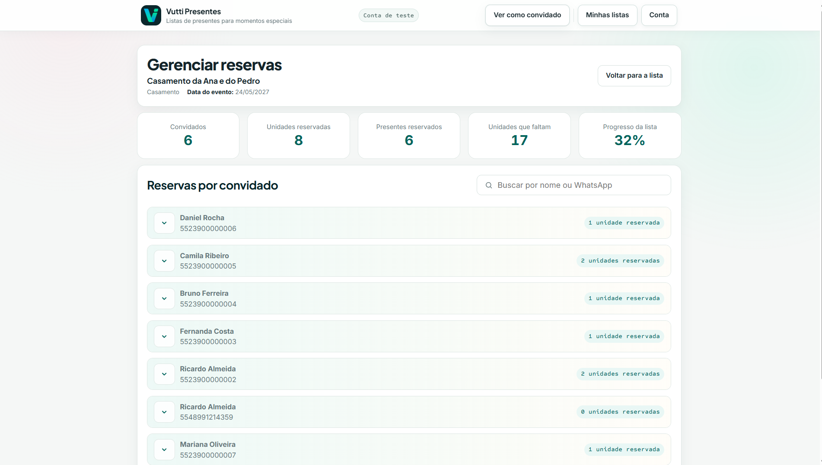Expand Ricardo Almeida 5523900000002 row

164,374
